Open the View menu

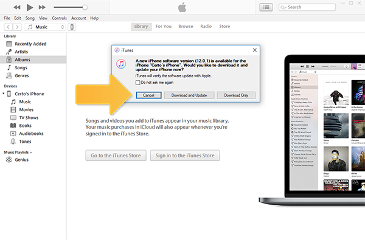point(43,18)
